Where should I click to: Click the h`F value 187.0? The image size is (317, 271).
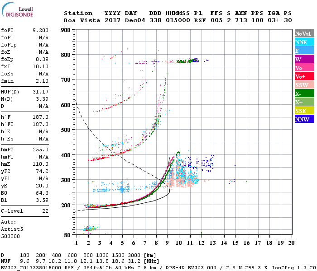(40, 117)
